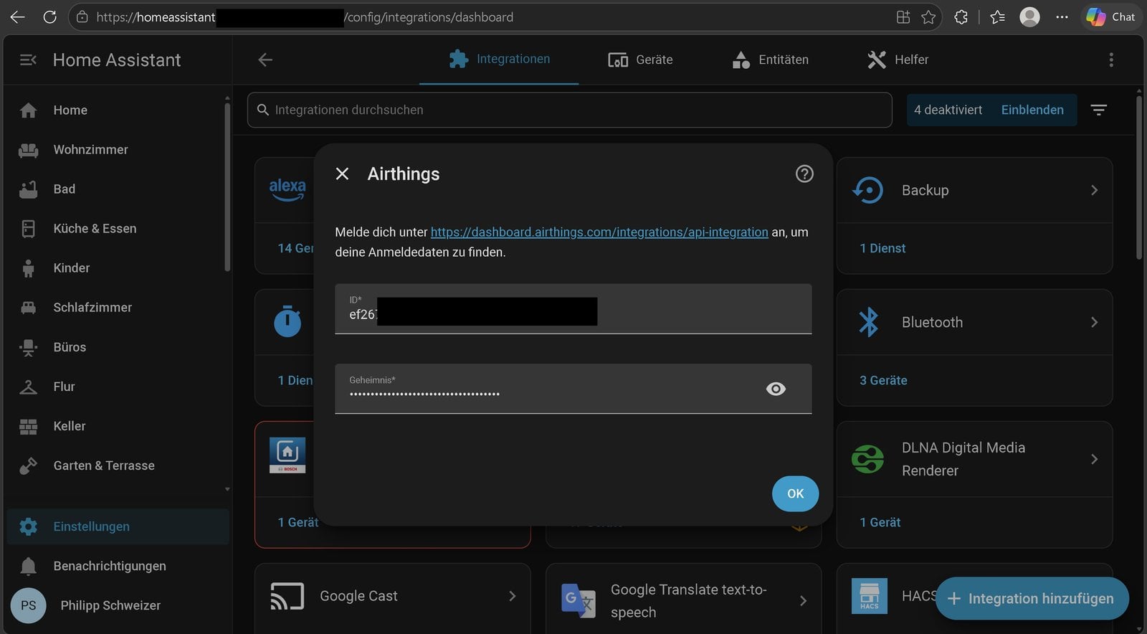1147x634 pixels.
Task: Open DLNA's 1 Gerät link
Action: (x=880, y=522)
